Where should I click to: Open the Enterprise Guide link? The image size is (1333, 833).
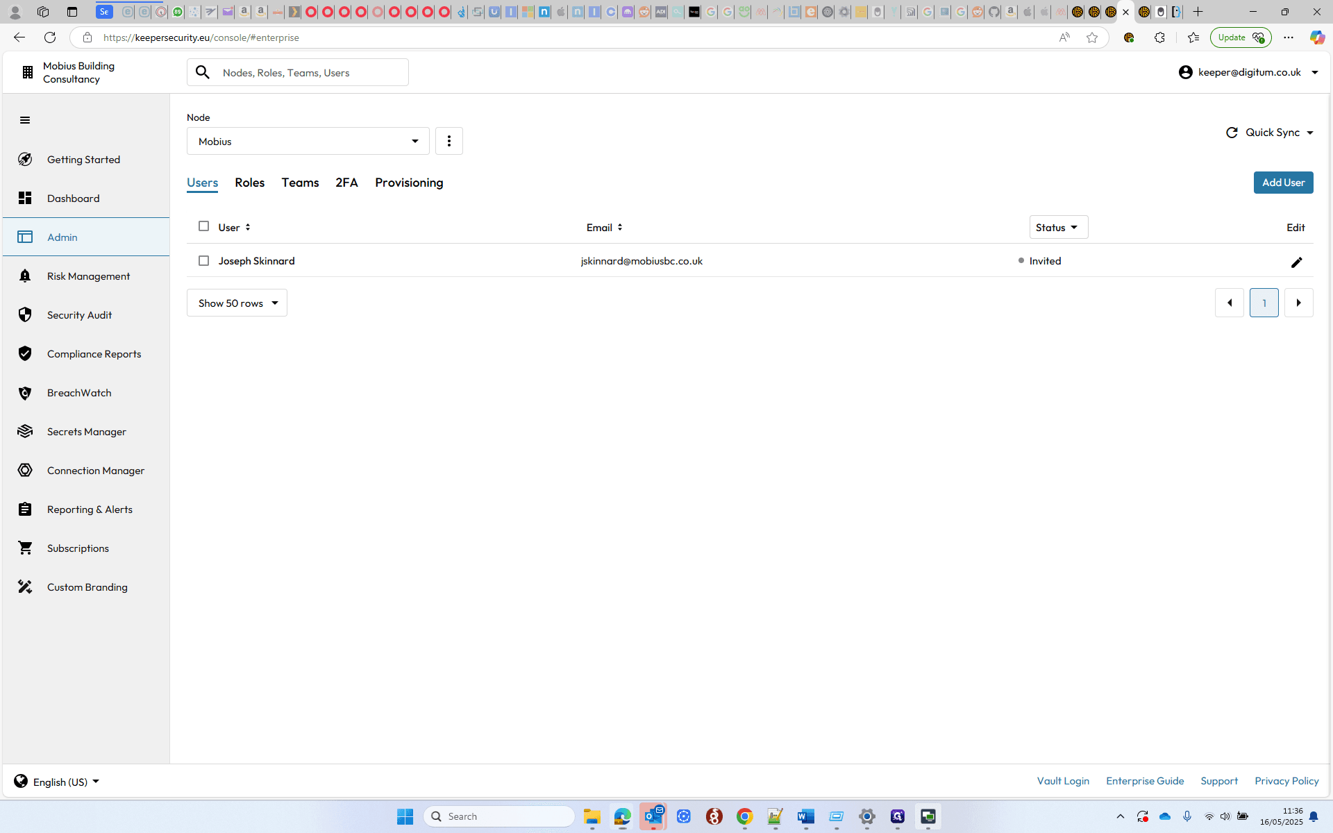point(1145,781)
